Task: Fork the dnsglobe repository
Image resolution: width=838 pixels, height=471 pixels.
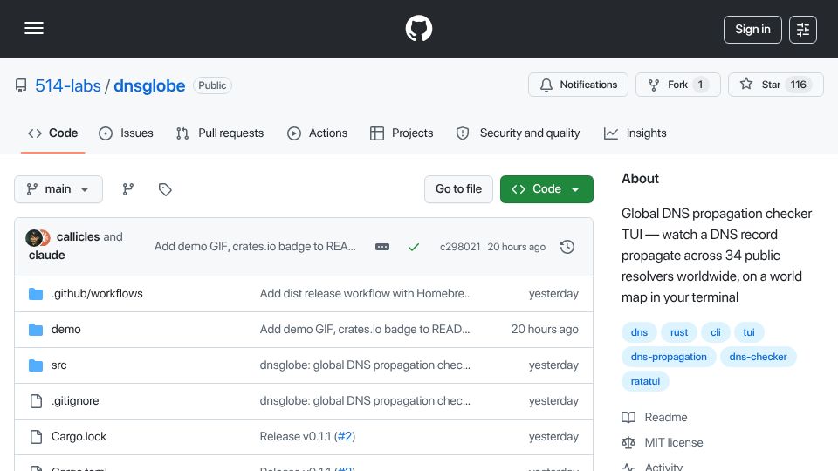Action: tap(677, 85)
